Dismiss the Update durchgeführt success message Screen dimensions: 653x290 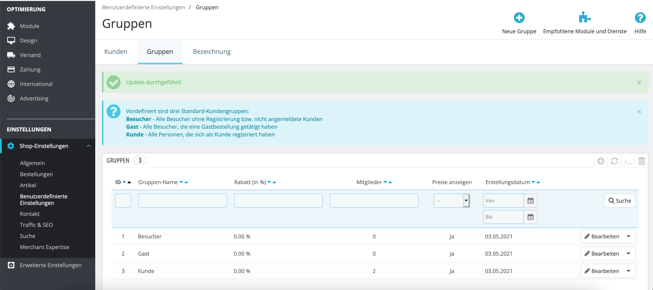639,83
